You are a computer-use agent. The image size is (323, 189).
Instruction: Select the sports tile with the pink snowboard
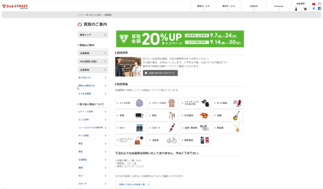coord(163,128)
